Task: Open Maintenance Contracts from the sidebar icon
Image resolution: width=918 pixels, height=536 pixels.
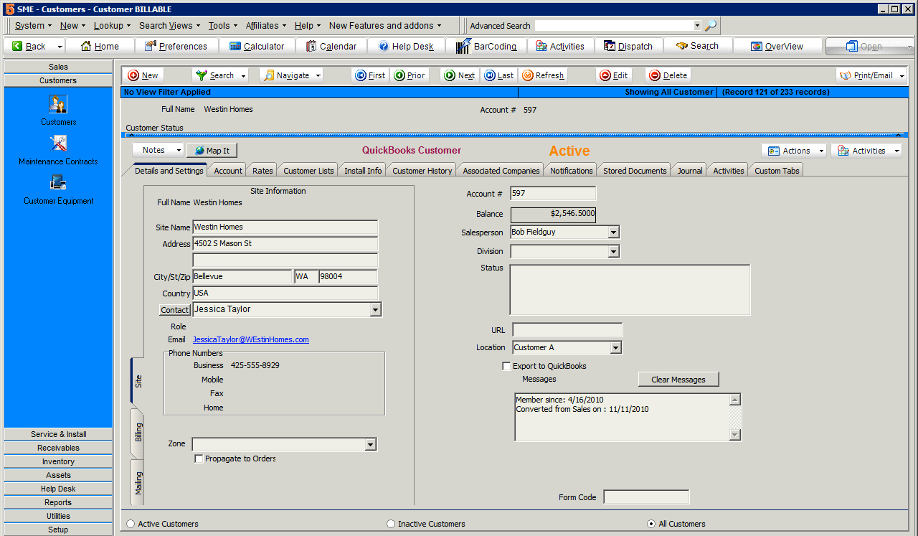Action: pyautogui.click(x=58, y=144)
